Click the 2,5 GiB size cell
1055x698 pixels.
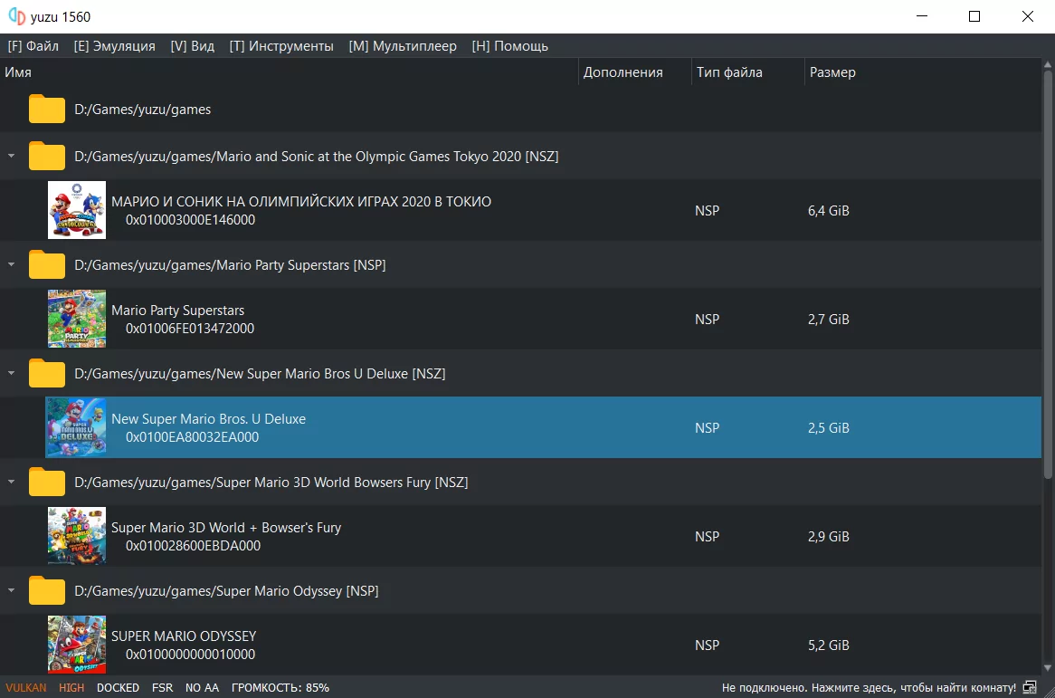(x=828, y=428)
